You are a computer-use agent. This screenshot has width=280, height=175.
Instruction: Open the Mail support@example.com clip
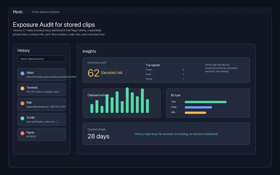(x=41, y=105)
